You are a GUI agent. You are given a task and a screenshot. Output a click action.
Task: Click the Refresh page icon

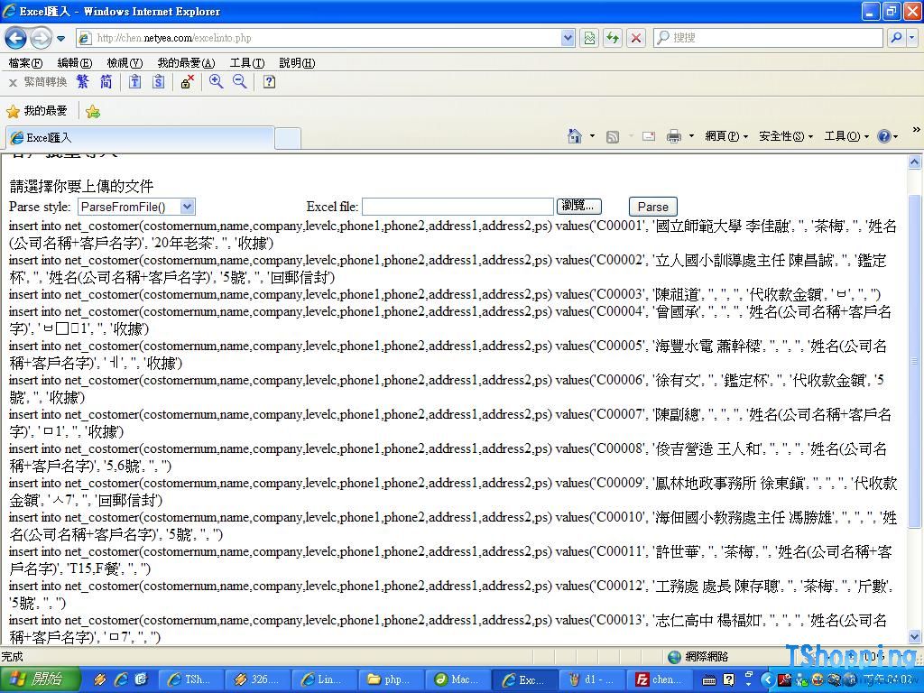click(x=613, y=38)
